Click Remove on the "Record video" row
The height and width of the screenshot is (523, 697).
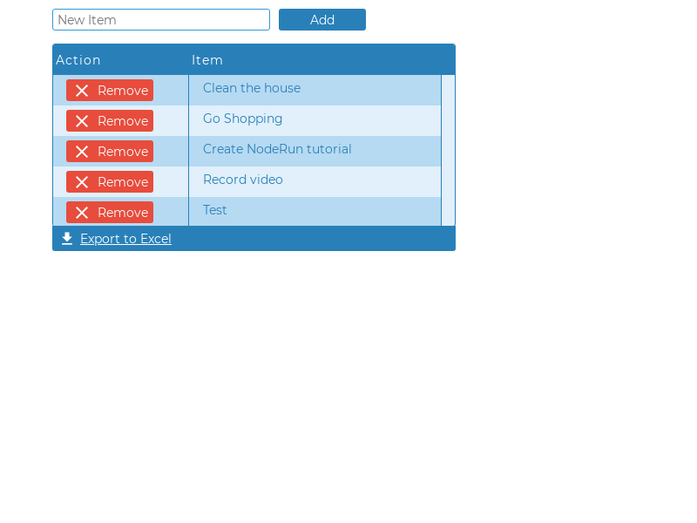(x=109, y=181)
